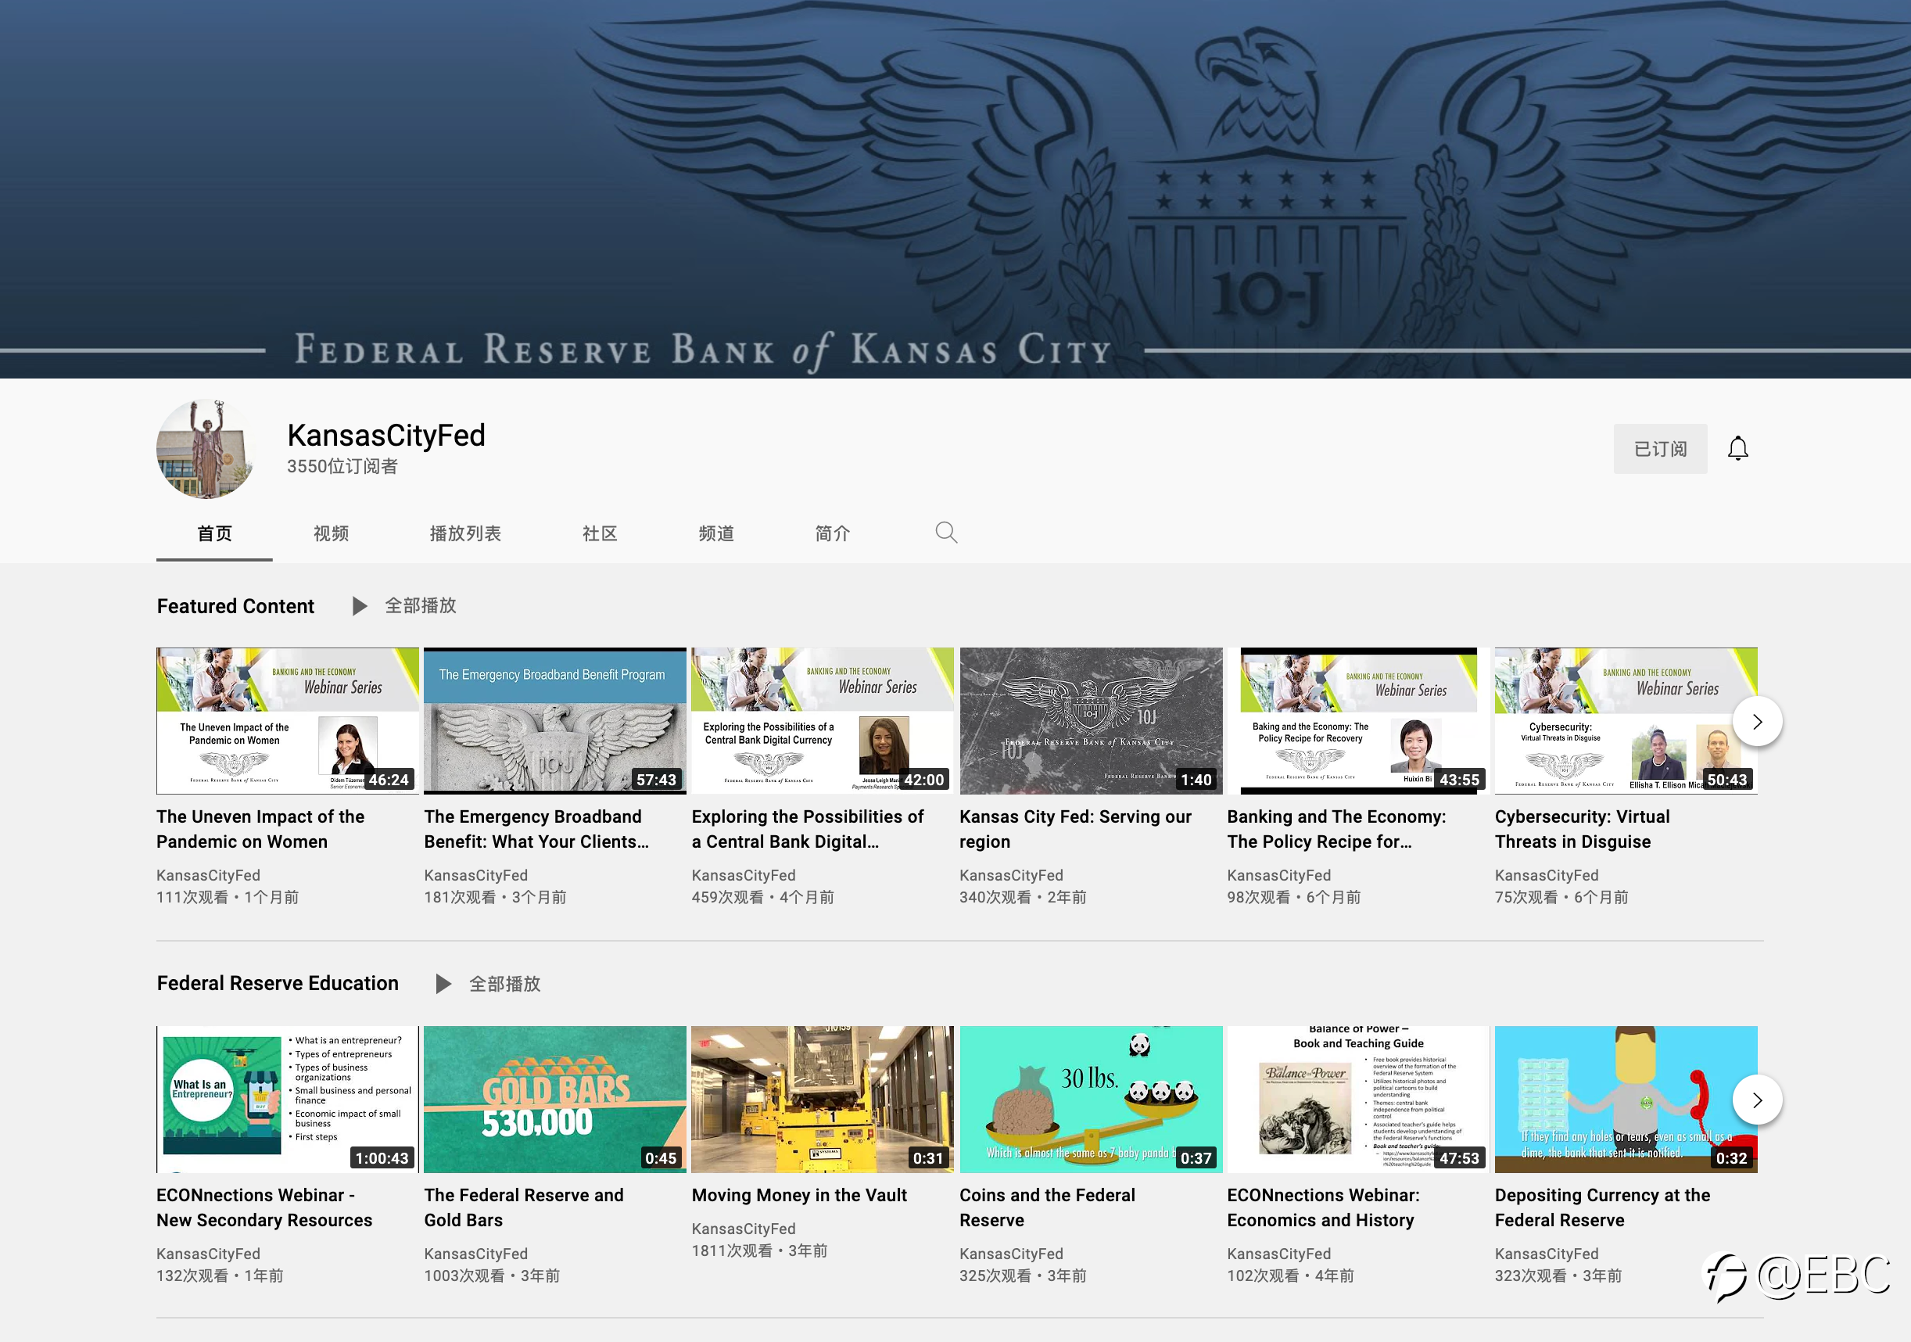
Task: Open the Central Bank Digital Currency video thumbnail
Action: coord(823,721)
